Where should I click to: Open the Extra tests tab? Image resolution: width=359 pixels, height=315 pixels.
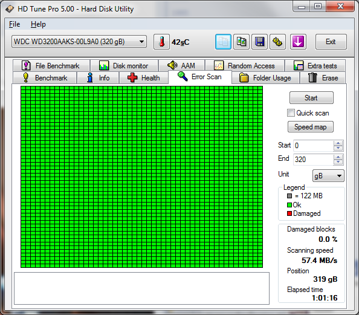[315, 66]
